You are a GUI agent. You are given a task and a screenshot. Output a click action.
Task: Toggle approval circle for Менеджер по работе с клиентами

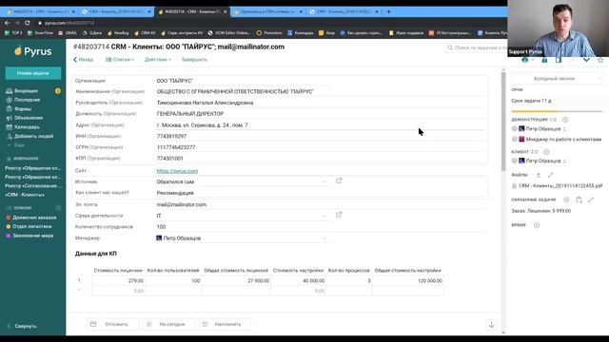(514, 139)
